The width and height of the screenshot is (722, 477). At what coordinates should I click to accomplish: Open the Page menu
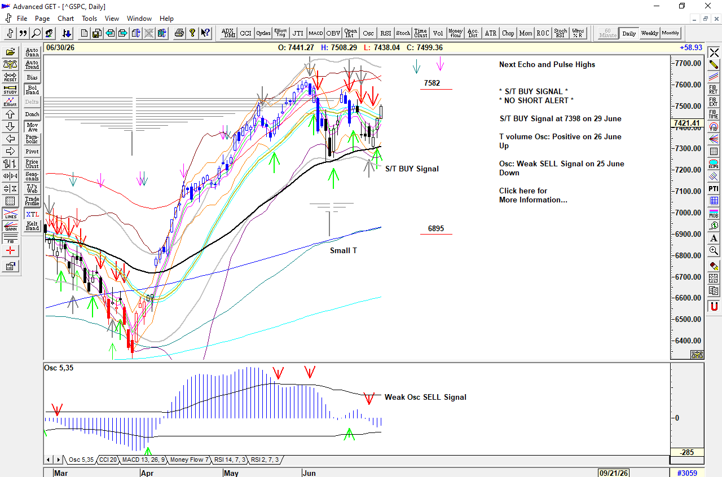pyautogui.click(x=42, y=19)
